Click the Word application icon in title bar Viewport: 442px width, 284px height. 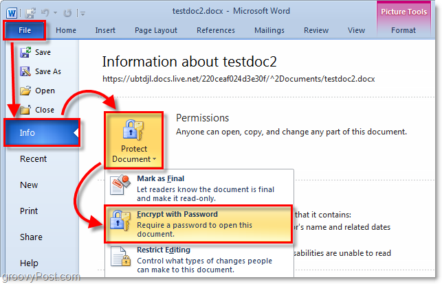click(12, 13)
